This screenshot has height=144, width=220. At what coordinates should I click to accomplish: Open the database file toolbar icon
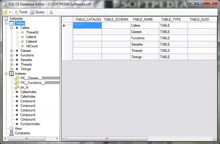tap(5, 12)
